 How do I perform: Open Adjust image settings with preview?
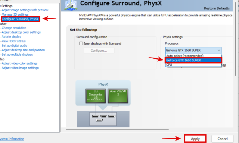click(25, 10)
